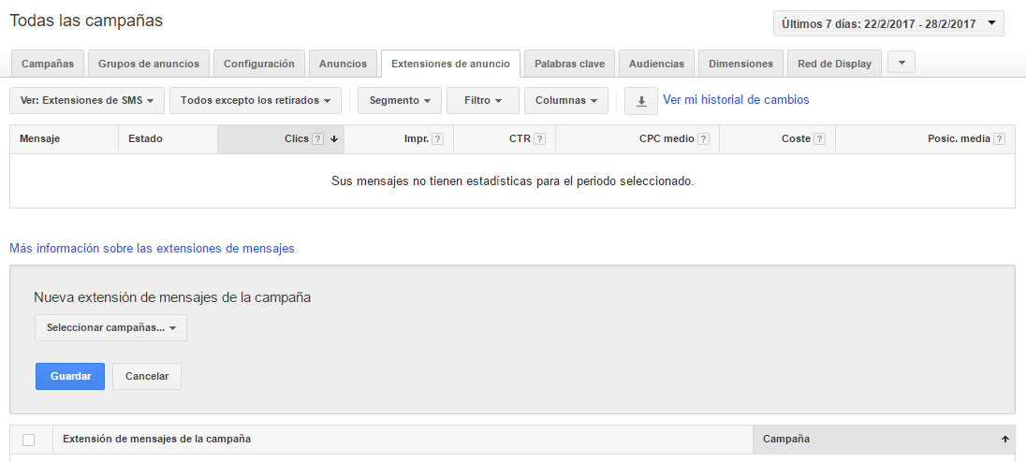
Task: Click the Estado column header
Action: pyautogui.click(x=169, y=139)
